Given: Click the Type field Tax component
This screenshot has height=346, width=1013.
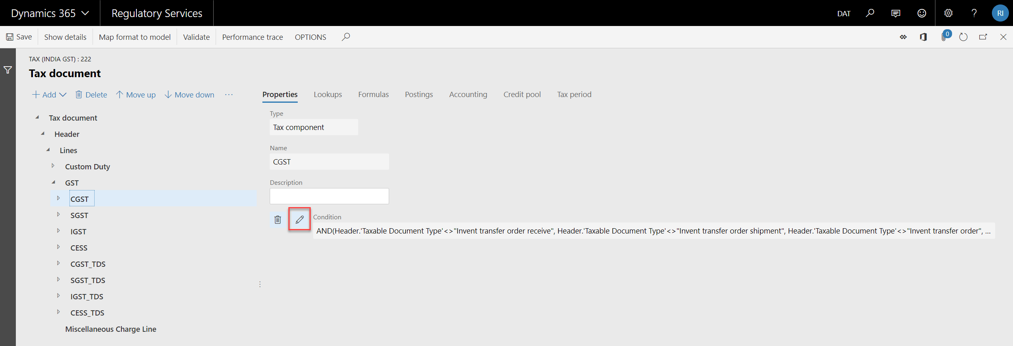Looking at the screenshot, I should tap(314, 127).
